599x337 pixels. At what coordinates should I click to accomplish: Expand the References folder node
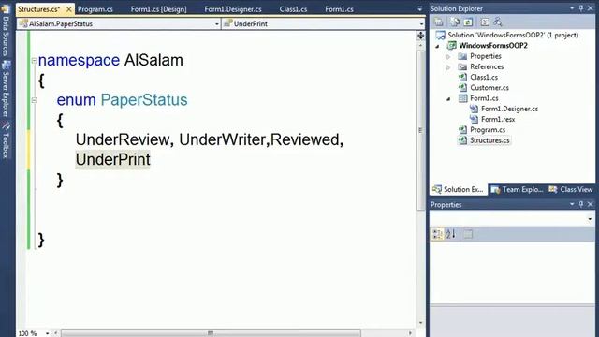[x=449, y=67]
